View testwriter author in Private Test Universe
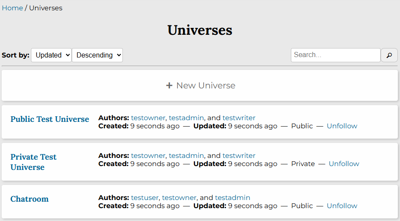 239,156
